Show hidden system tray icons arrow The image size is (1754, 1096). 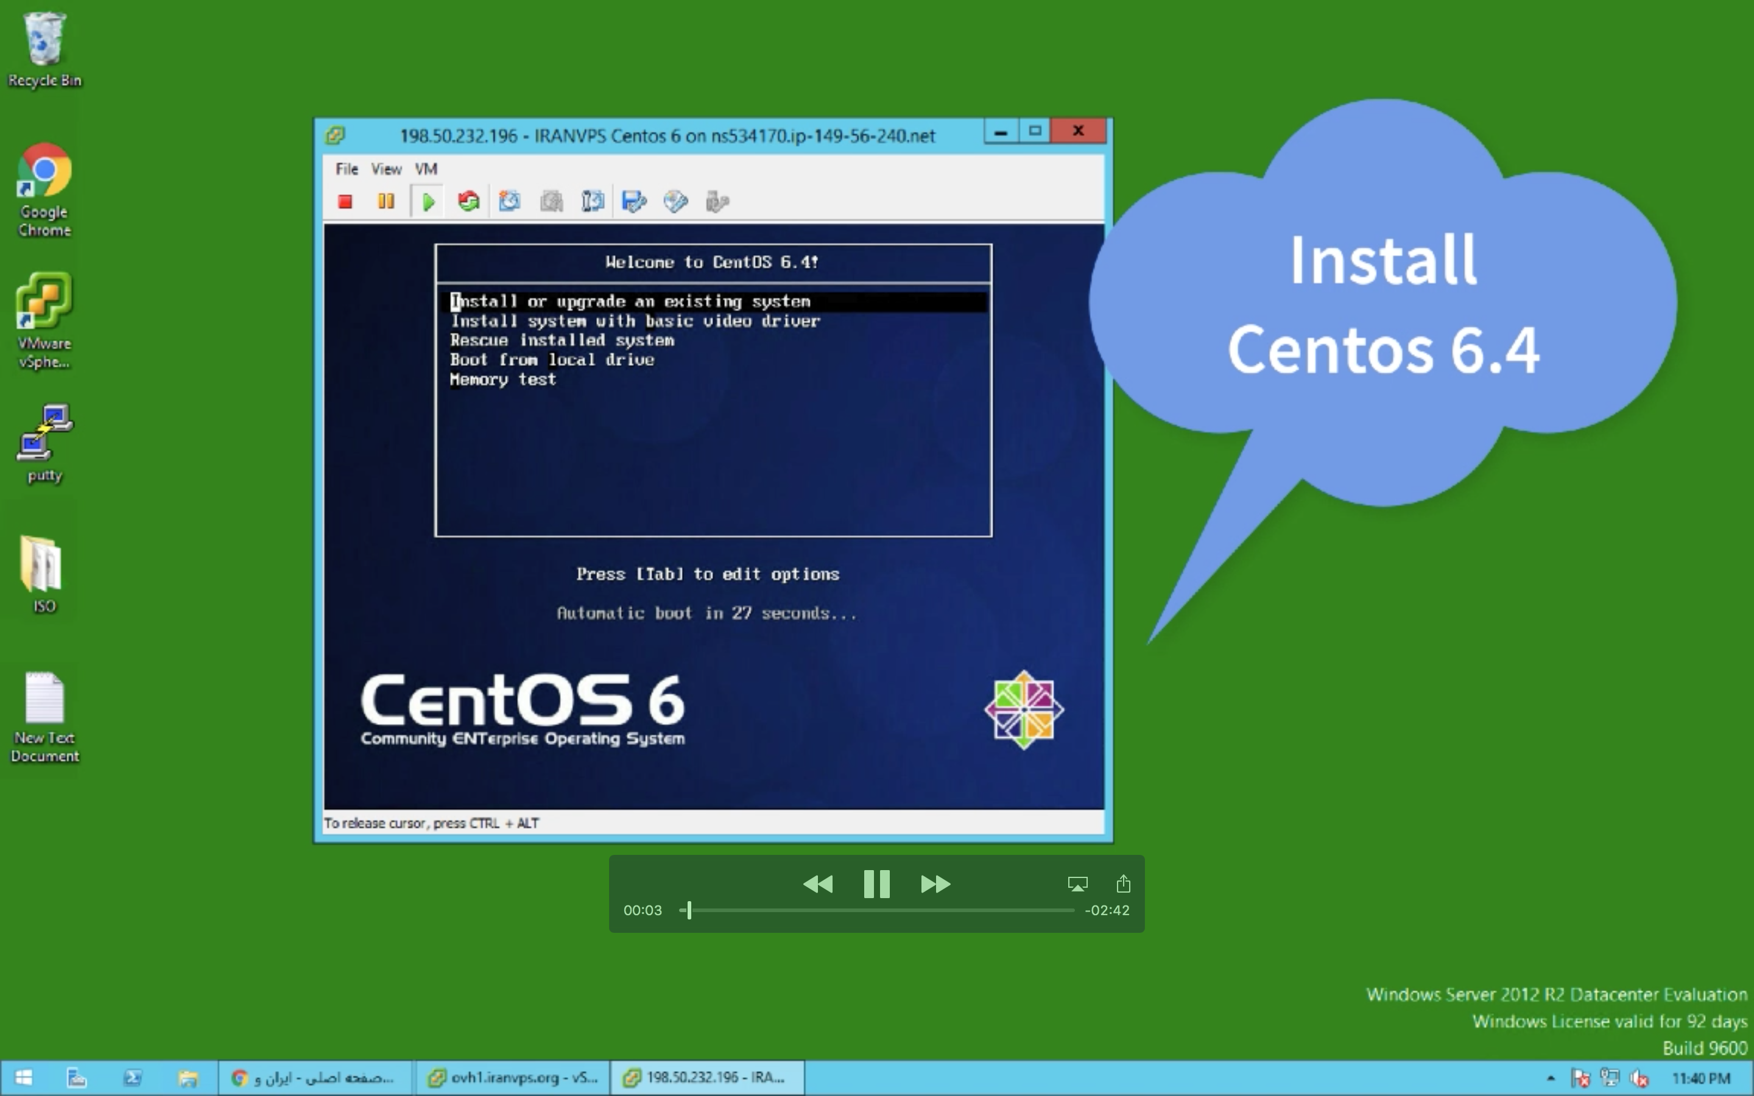coord(1551,1078)
